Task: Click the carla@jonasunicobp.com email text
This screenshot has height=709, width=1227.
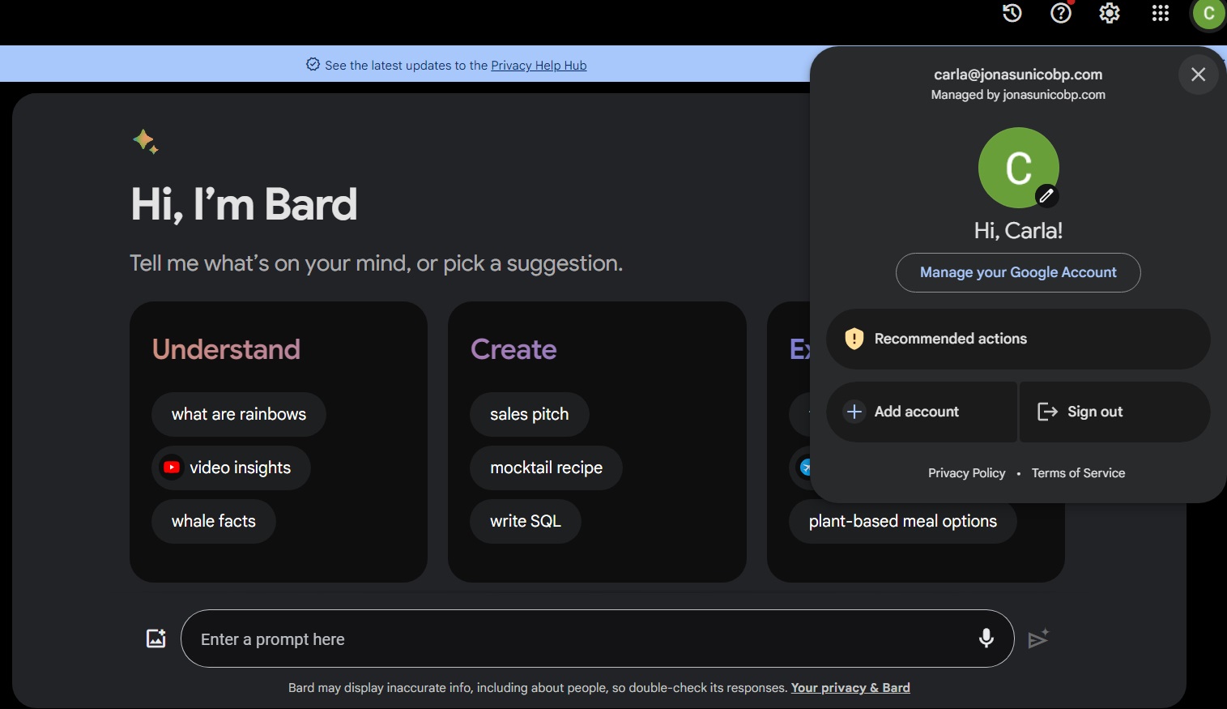Action: [x=1018, y=75]
